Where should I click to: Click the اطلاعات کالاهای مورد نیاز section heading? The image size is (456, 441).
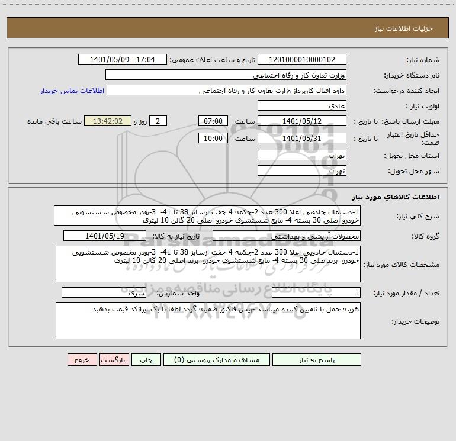point(396,197)
